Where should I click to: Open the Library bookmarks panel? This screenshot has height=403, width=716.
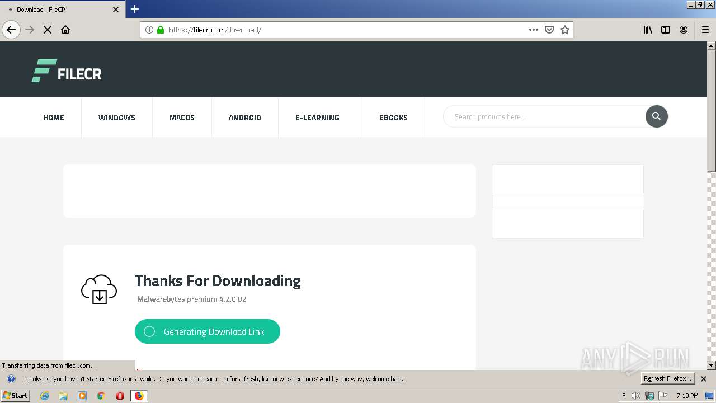[648, 30]
